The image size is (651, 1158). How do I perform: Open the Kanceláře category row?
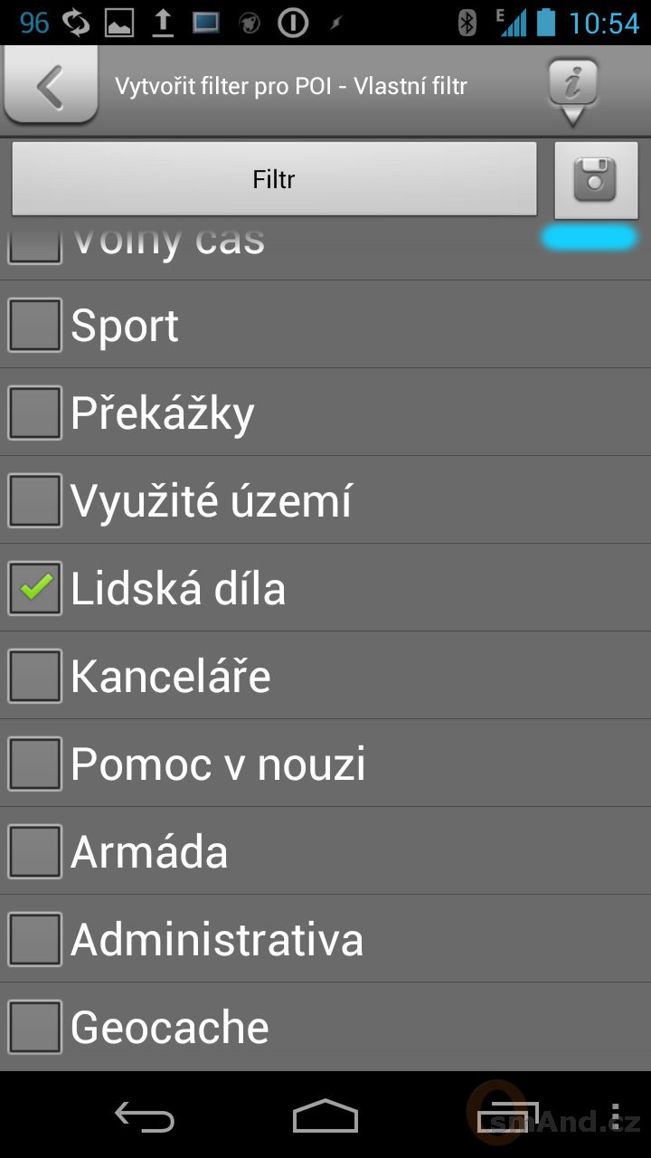tap(325, 676)
